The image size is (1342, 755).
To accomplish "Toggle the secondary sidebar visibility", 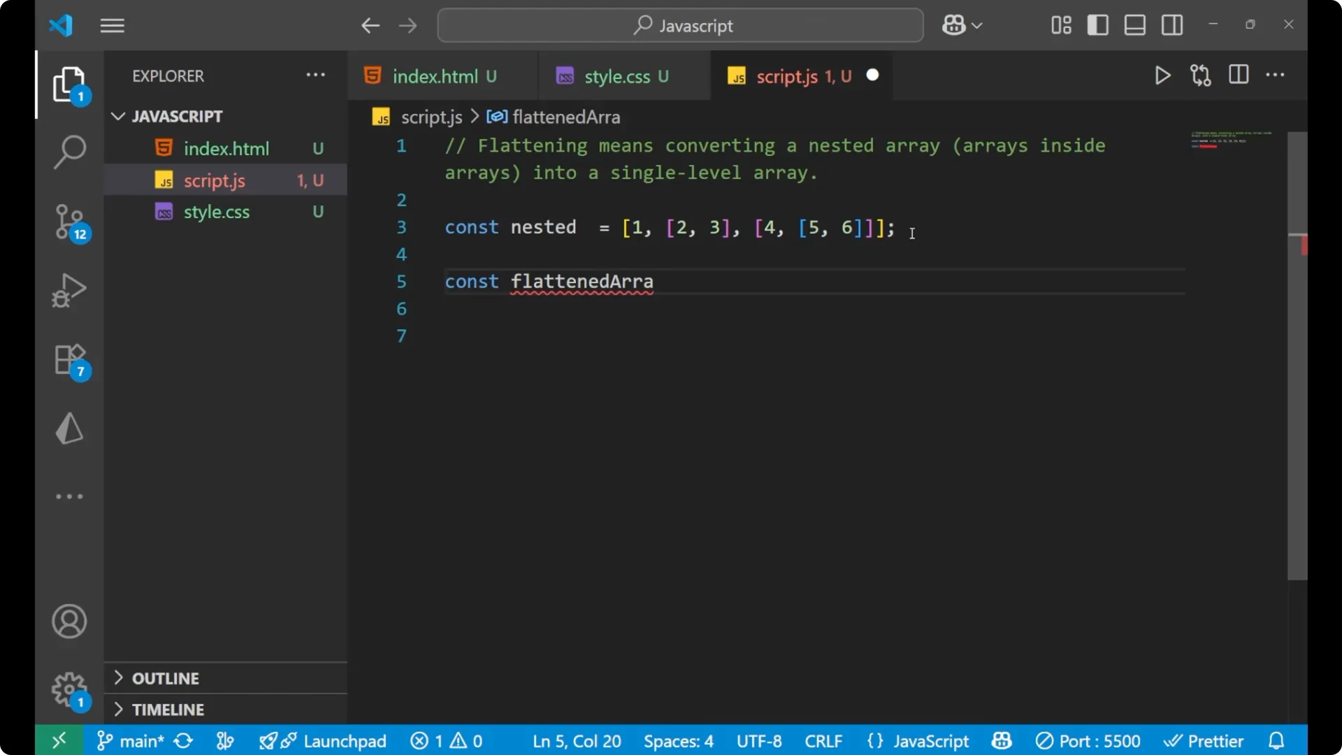I will pyautogui.click(x=1171, y=24).
